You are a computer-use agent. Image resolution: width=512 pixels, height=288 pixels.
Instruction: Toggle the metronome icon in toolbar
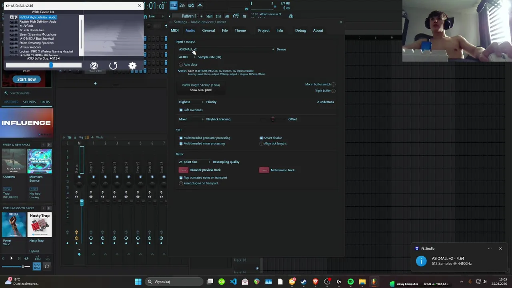[200, 5]
